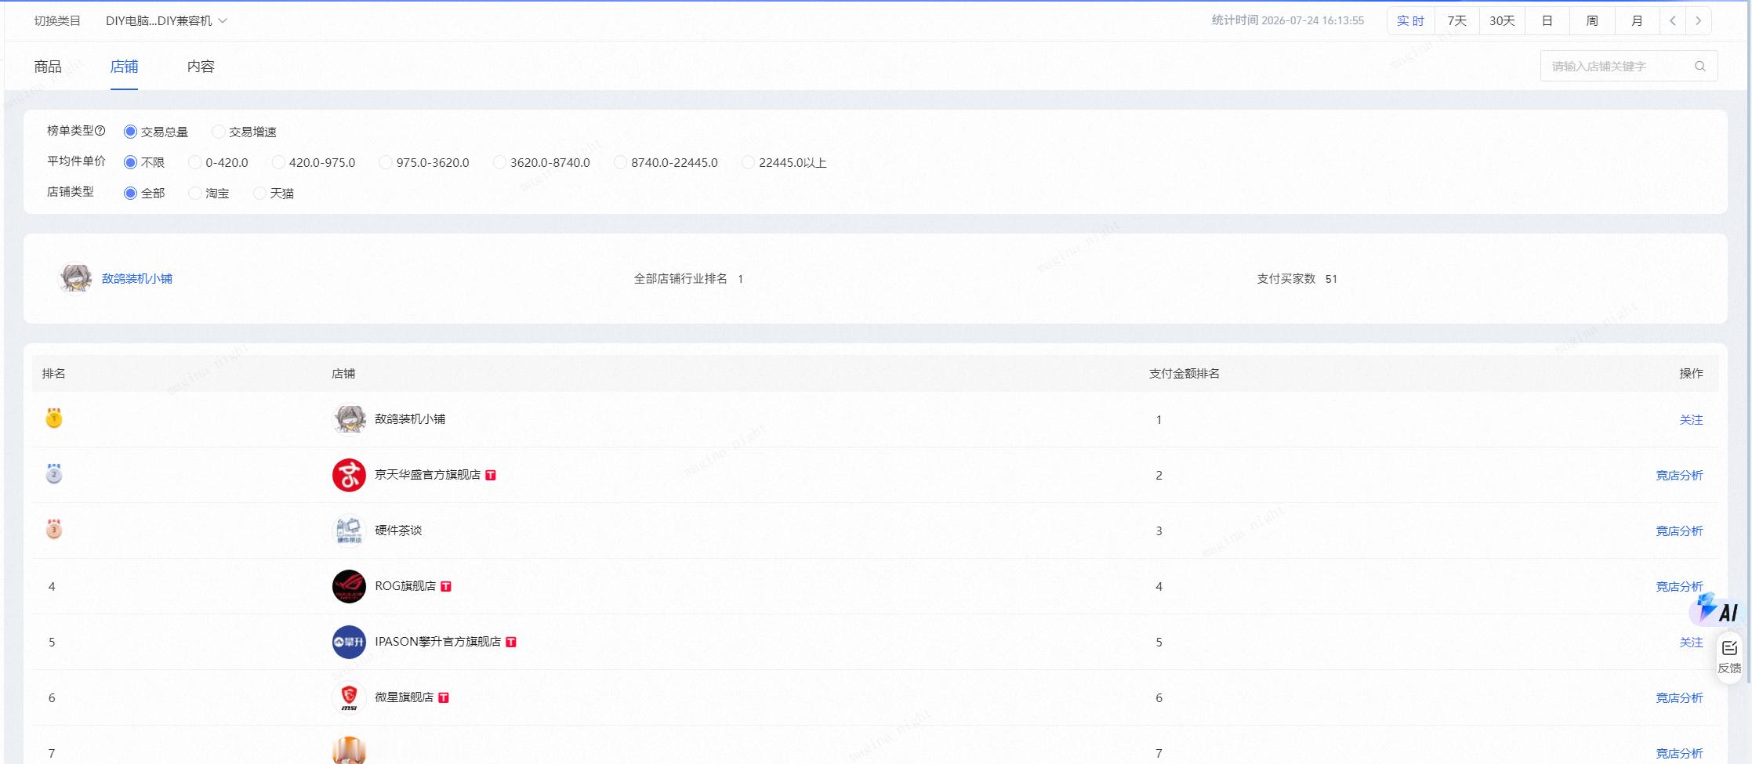Click the silver rank 2 medal icon

pyautogui.click(x=54, y=473)
